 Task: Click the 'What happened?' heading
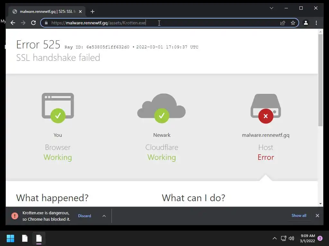coord(52,198)
